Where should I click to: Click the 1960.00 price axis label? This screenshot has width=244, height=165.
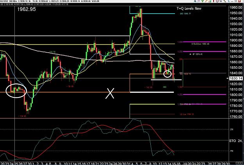click(x=236, y=7)
